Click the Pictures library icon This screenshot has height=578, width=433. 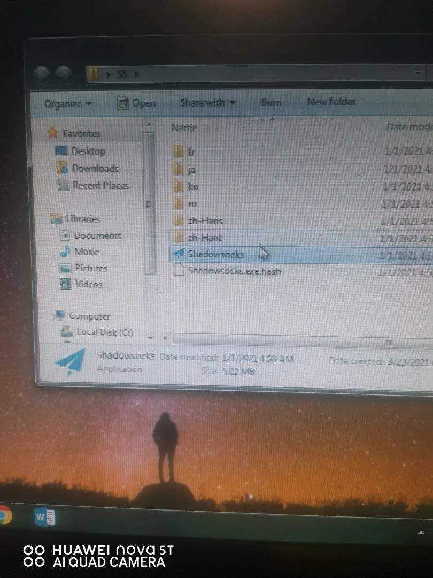point(65,268)
